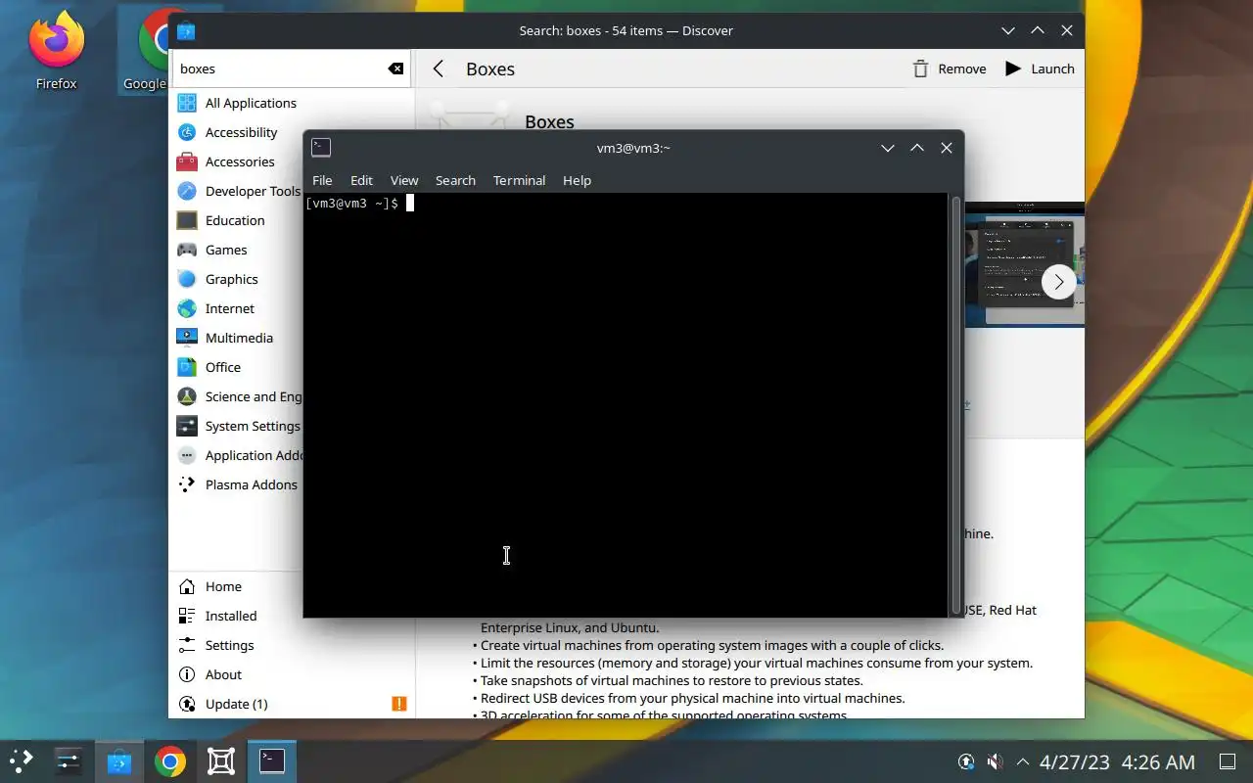Open System Settings from the taskbar
1253x783 pixels.
coord(69,760)
